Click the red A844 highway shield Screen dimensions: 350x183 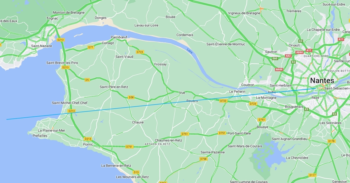300,52
